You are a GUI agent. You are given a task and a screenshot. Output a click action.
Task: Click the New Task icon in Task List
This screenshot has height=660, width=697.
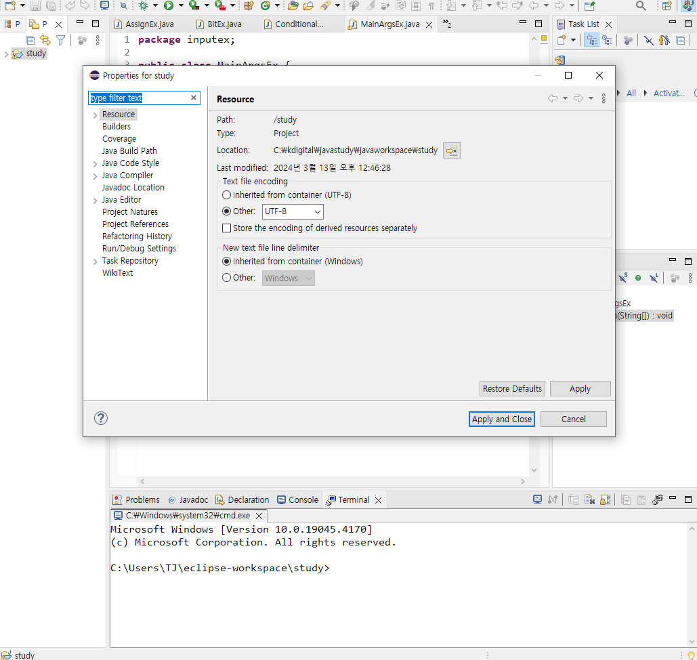[562, 40]
